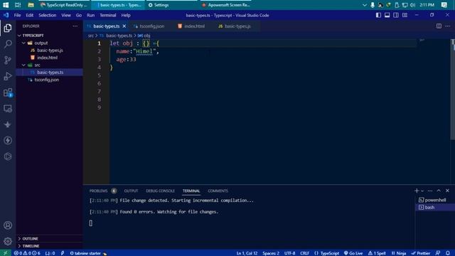Toggle the bottom panel layout icon
Viewport: 455px width, 256px height.
click(x=387, y=15)
